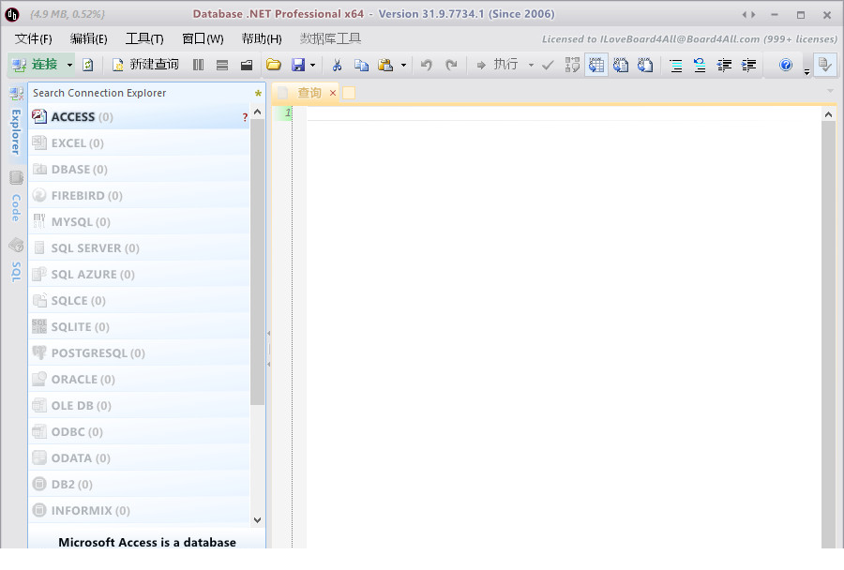
Task: Select the SQL AZURE (0) connection group
Action: [x=140, y=275]
